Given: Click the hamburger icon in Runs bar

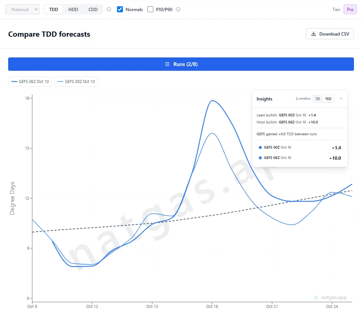Looking at the screenshot, I should pyautogui.click(x=167, y=64).
